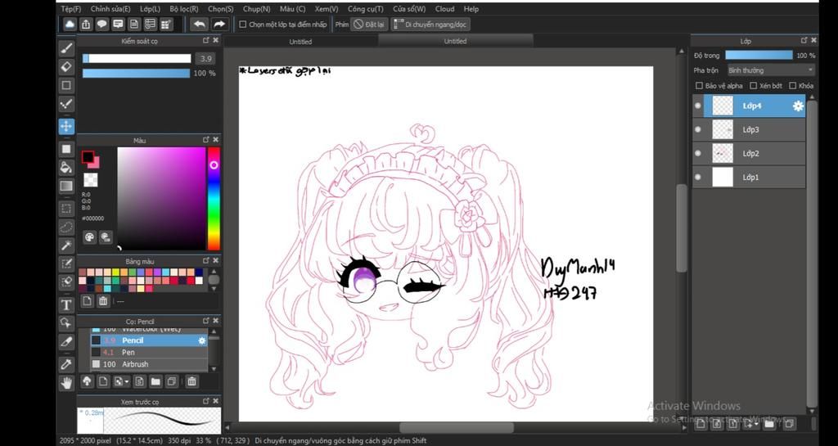Enable 'Bảo vệ alpha' checkbox

click(x=699, y=85)
